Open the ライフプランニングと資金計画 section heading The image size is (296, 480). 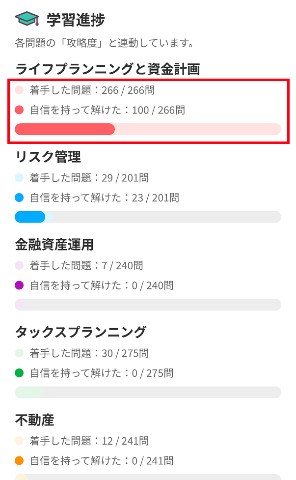(x=108, y=69)
